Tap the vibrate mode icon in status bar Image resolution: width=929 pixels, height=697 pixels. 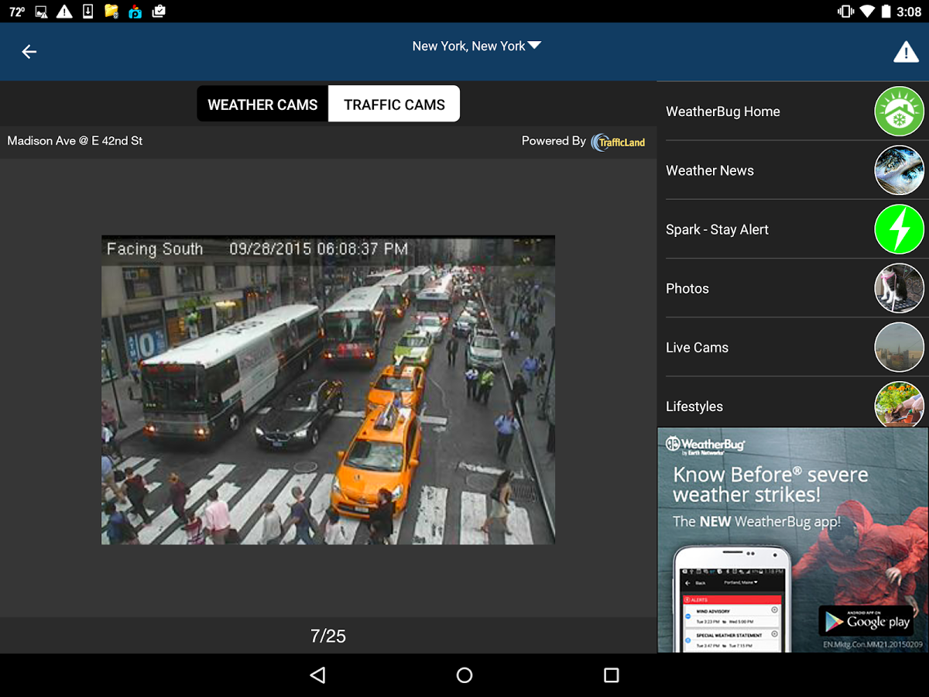(845, 12)
